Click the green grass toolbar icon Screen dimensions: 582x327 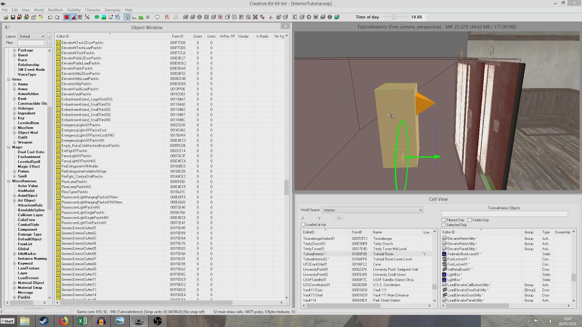141,17
